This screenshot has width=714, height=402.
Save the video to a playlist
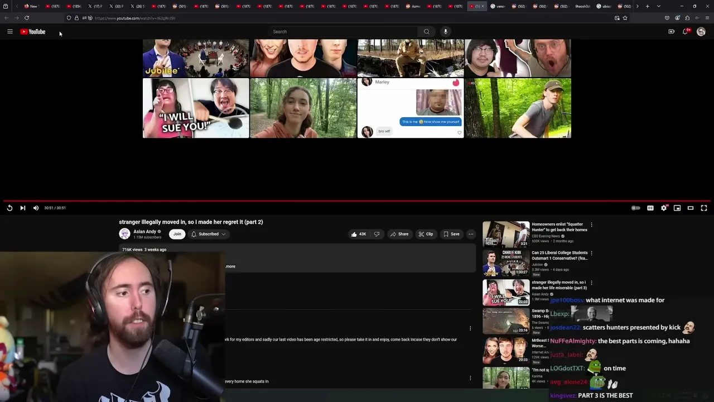(x=452, y=234)
